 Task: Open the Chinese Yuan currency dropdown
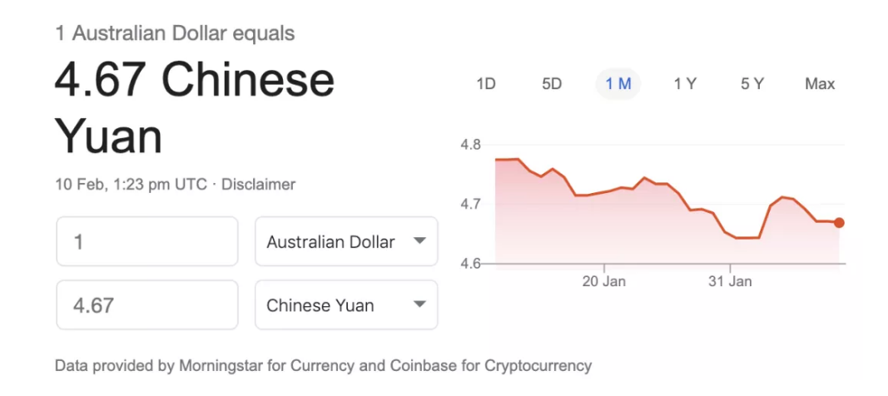(x=346, y=305)
